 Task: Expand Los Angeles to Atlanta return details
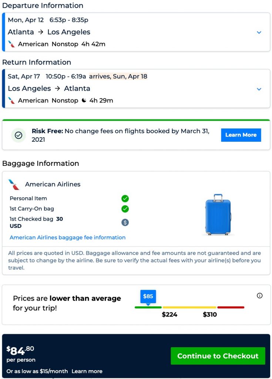(x=259, y=89)
